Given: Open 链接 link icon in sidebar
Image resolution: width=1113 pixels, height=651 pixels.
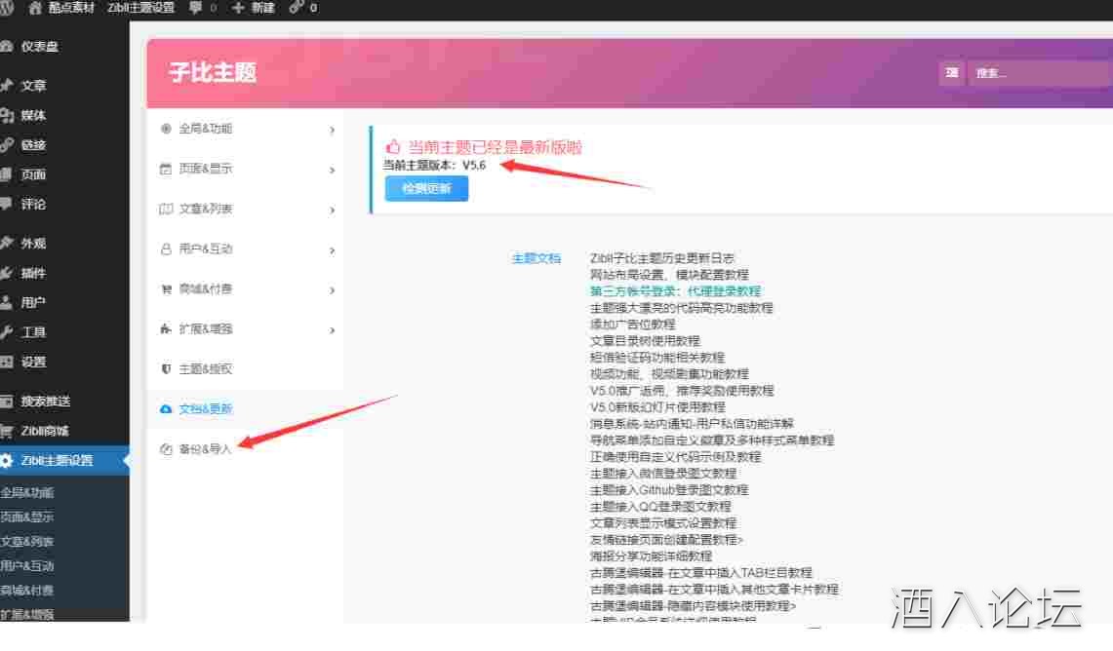Looking at the screenshot, I should [x=7, y=144].
